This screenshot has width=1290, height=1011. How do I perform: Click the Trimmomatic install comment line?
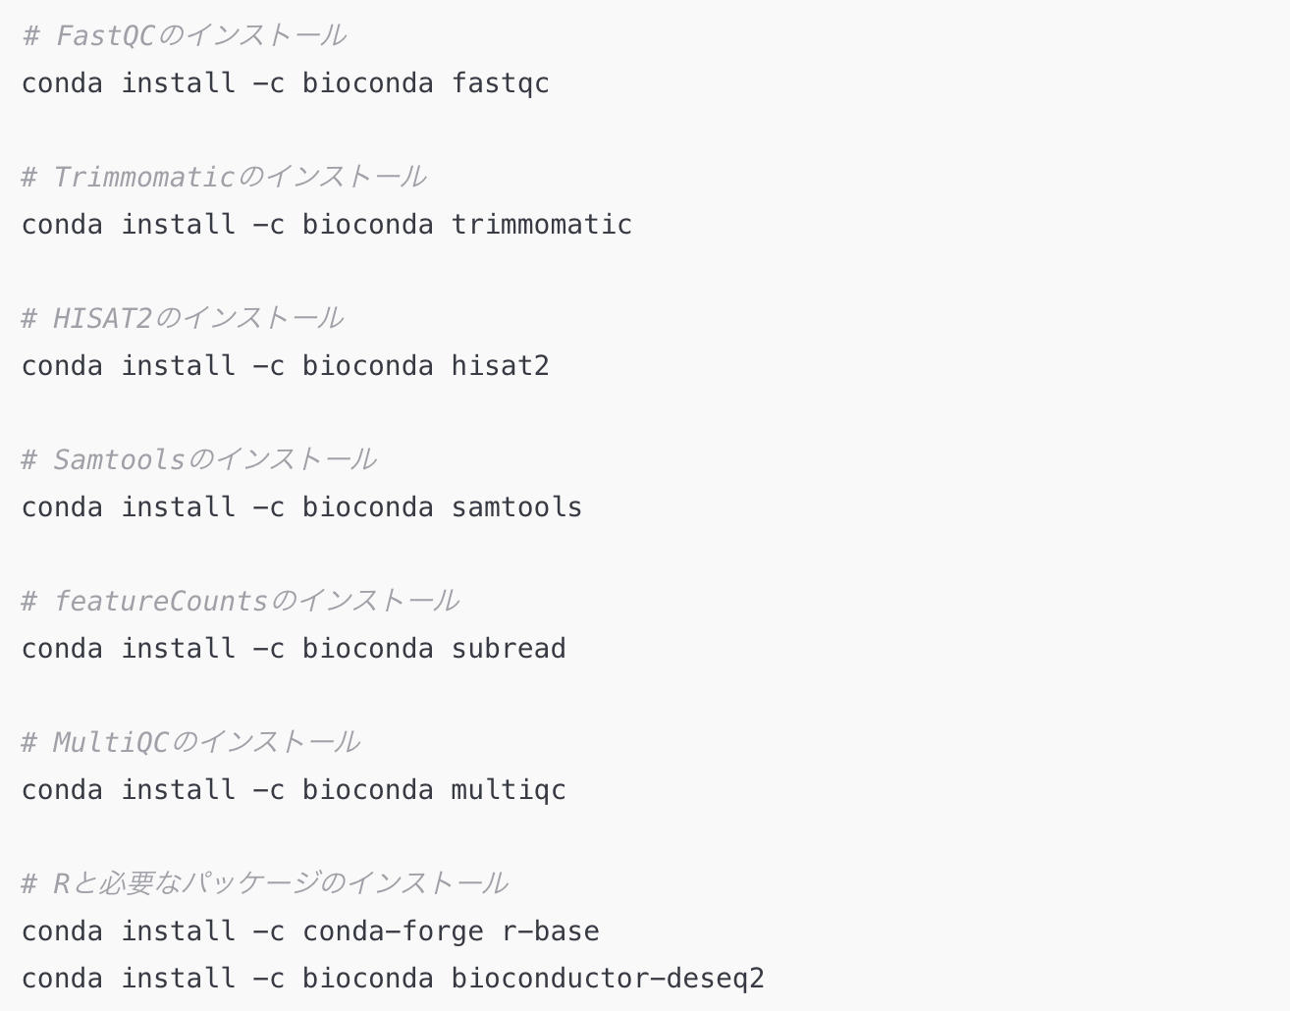[x=223, y=177]
